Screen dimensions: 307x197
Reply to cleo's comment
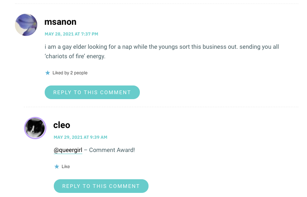click(101, 186)
